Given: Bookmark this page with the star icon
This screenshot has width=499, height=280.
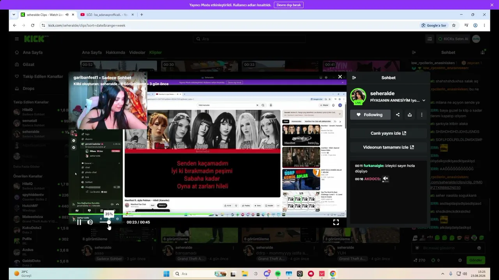Looking at the screenshot, I should (x=454, y=25).
